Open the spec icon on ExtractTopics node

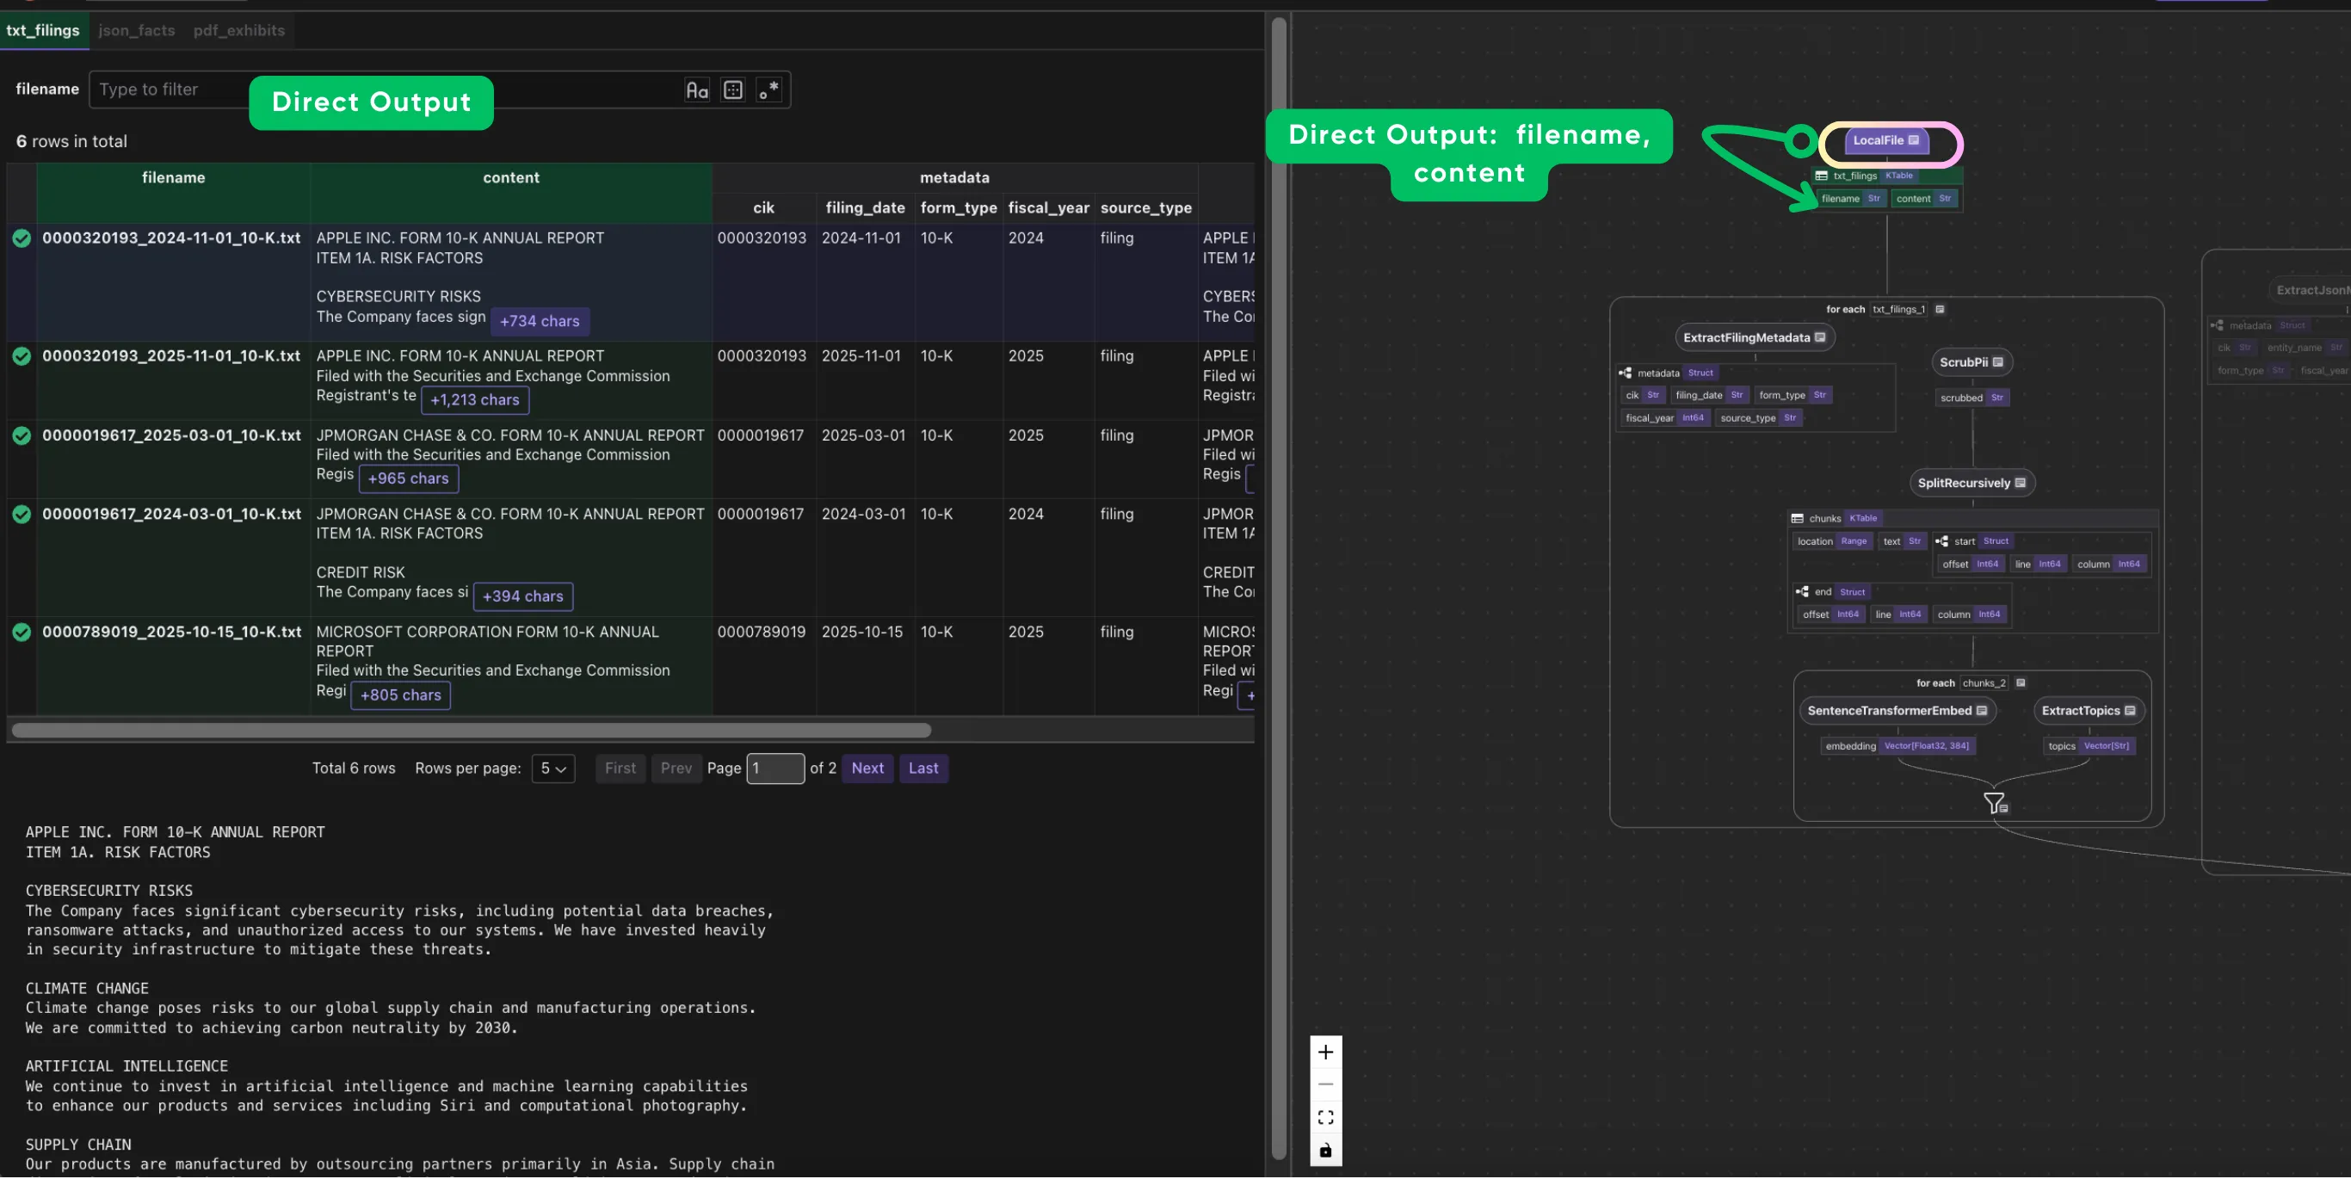(x=2129, y=712)
